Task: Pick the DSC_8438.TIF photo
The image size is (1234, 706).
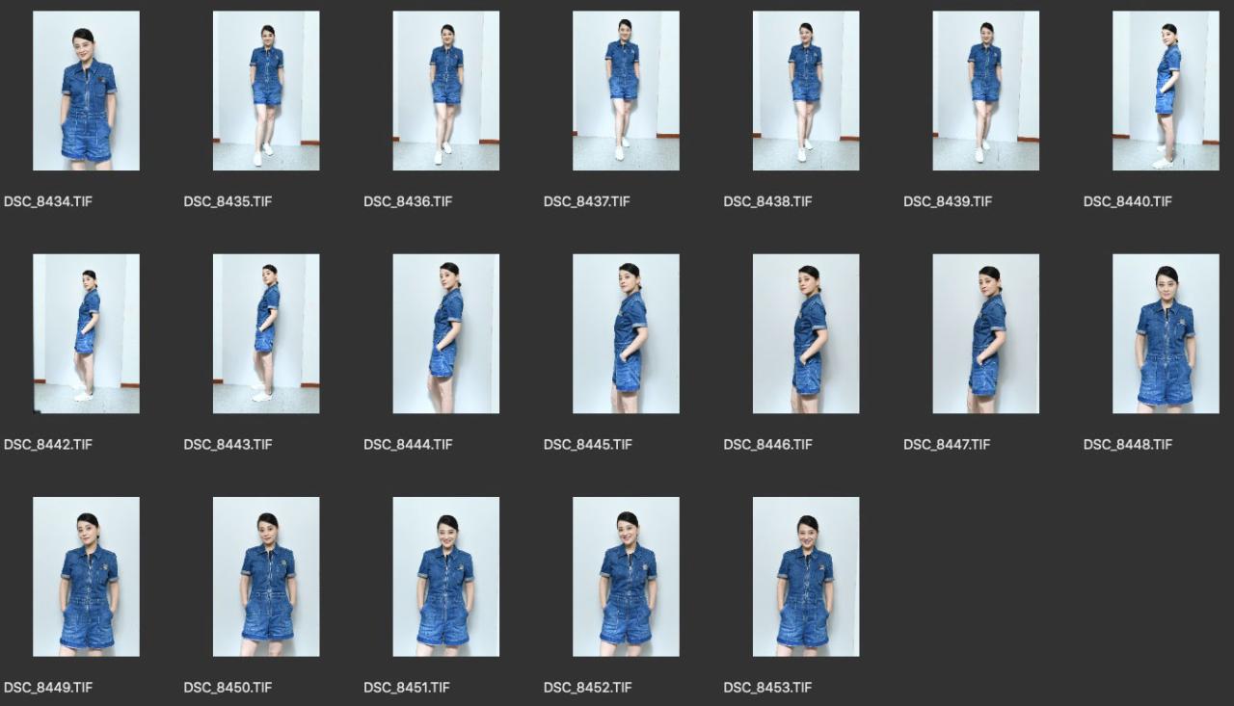Action: (x=806, y=91)
